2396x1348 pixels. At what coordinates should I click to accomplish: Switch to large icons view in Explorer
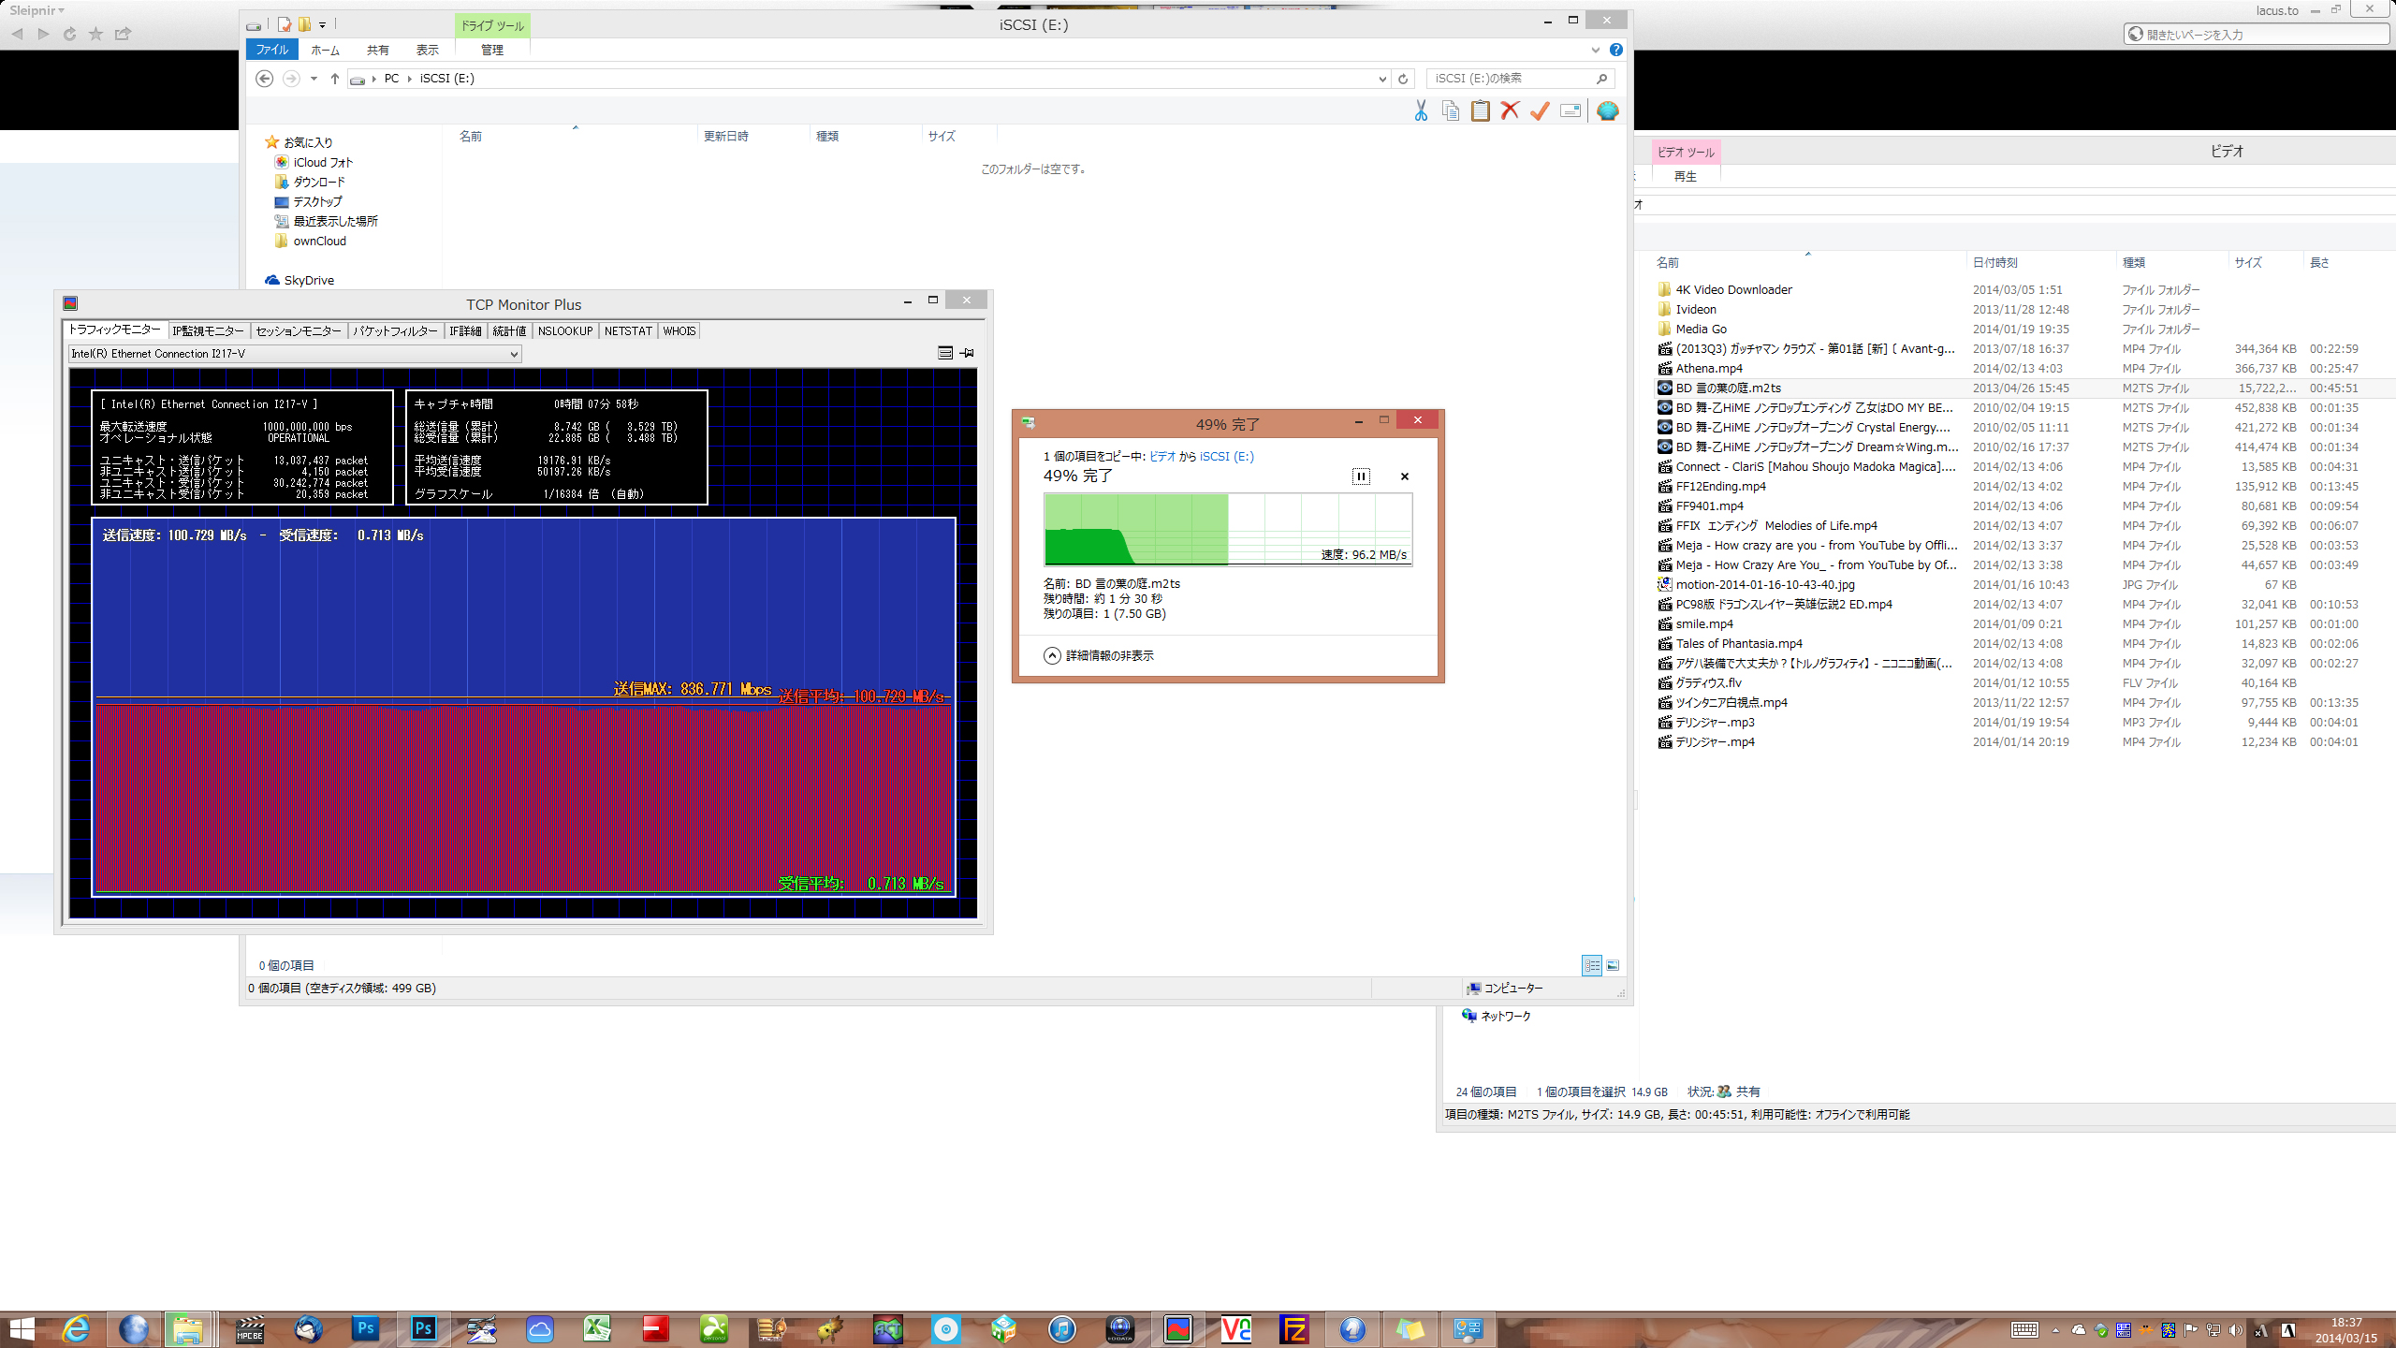click(1613, 965)
